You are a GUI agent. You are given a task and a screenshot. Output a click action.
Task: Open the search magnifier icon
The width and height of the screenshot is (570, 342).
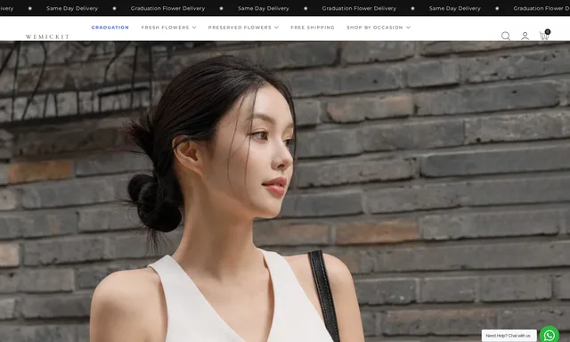pyautogui.click(x=506, y=36)
